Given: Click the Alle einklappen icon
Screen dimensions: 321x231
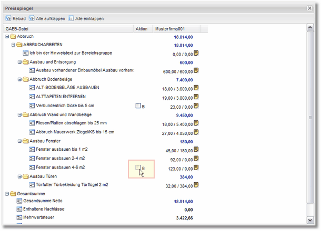Looking at the screenshot, I should pos(71,18).
